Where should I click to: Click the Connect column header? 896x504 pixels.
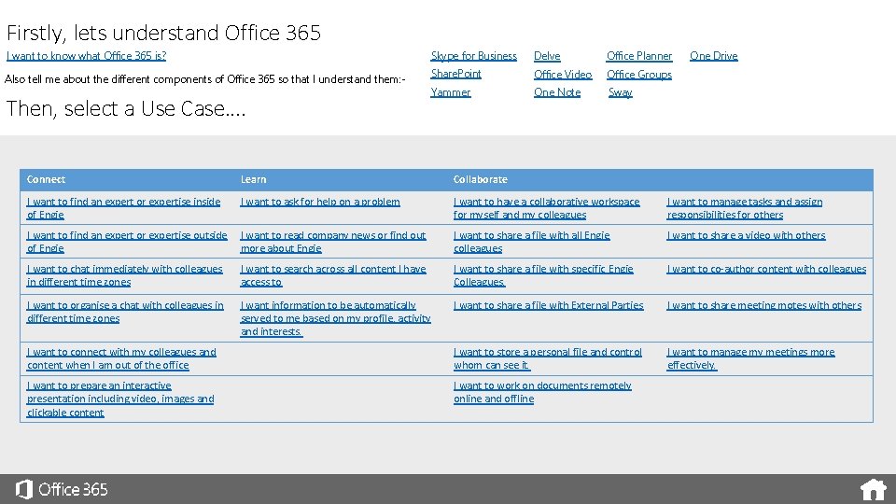[x=46, y=179]
